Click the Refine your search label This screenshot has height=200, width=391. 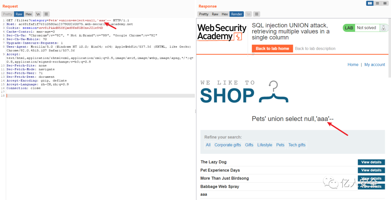point(223,137)
